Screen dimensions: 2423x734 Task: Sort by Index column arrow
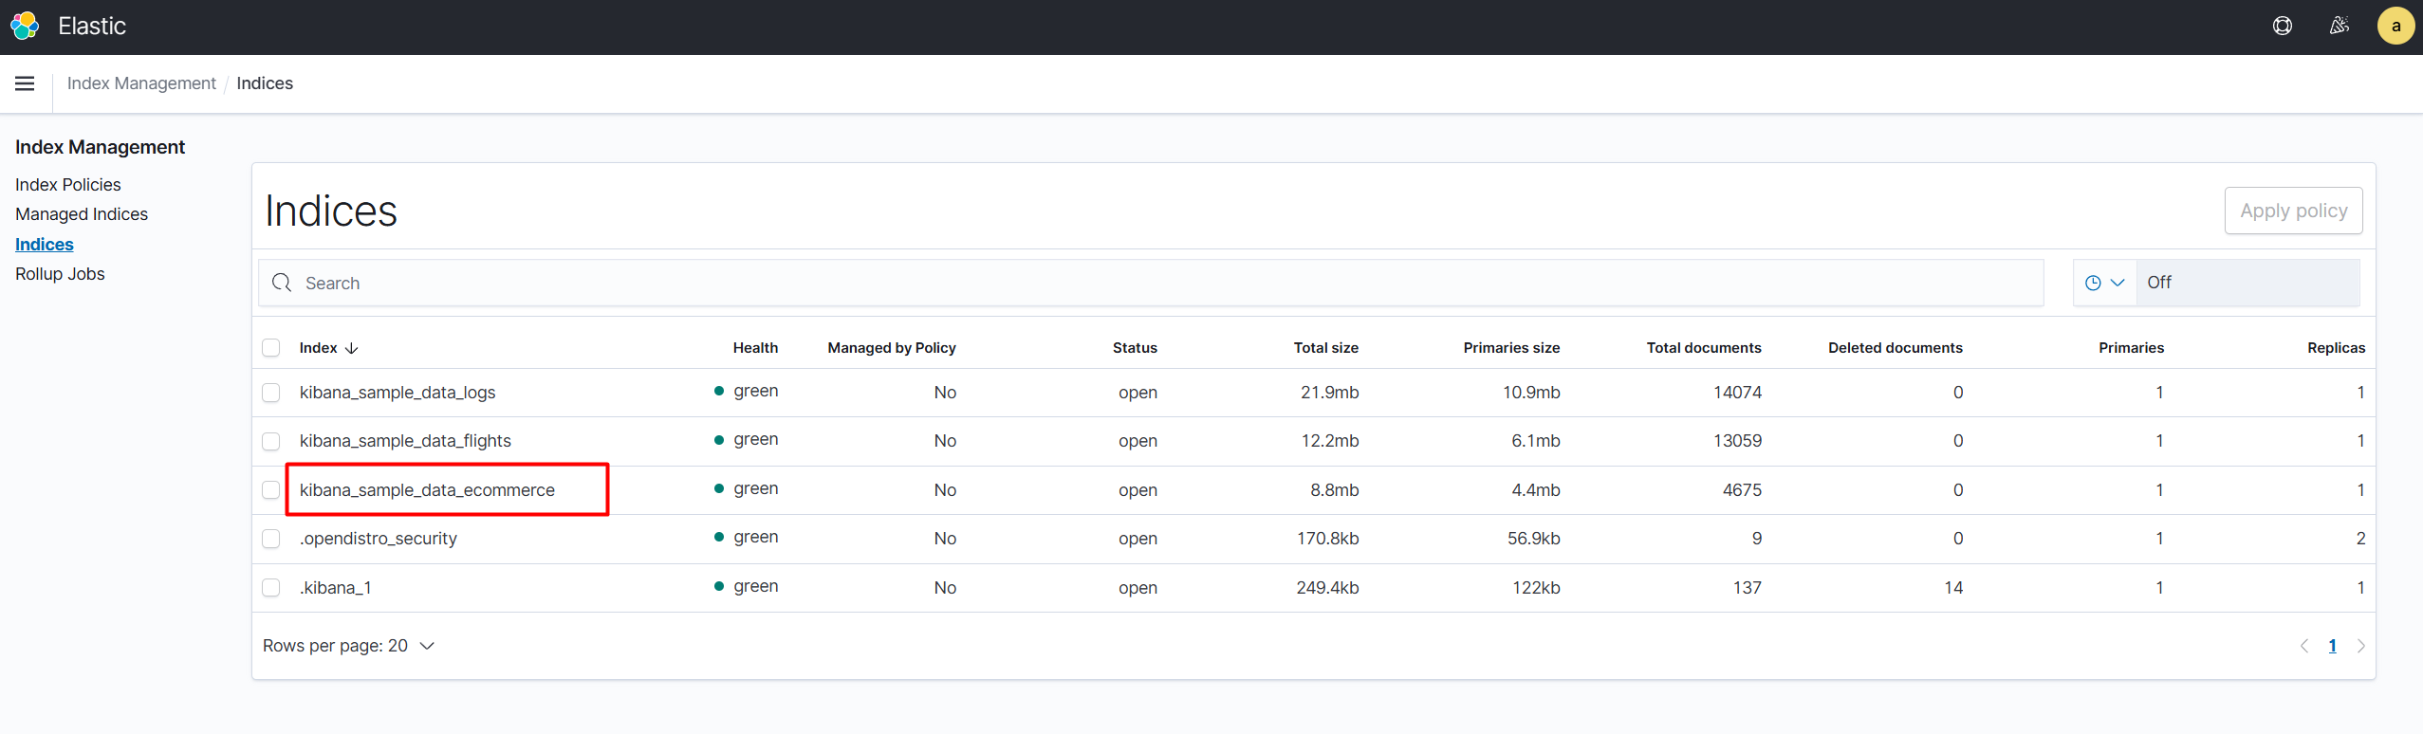pos(352,348)
